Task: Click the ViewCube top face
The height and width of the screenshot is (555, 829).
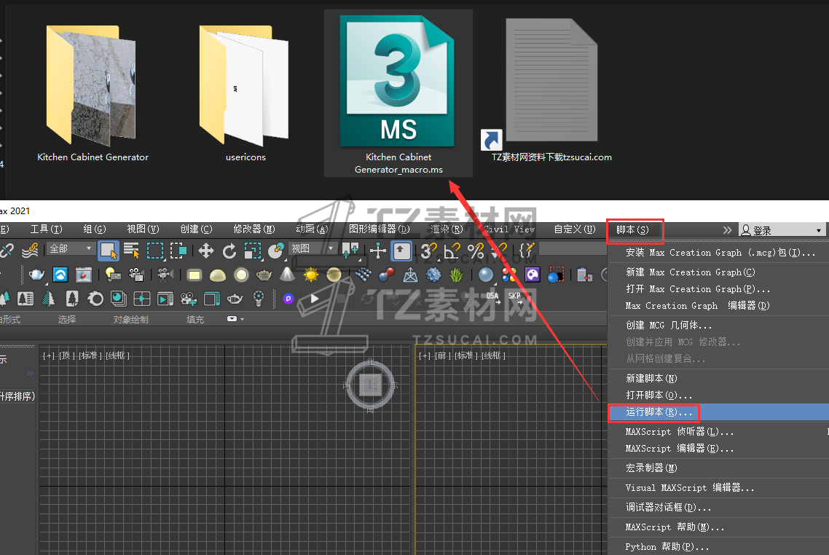Action: [370, 385]
